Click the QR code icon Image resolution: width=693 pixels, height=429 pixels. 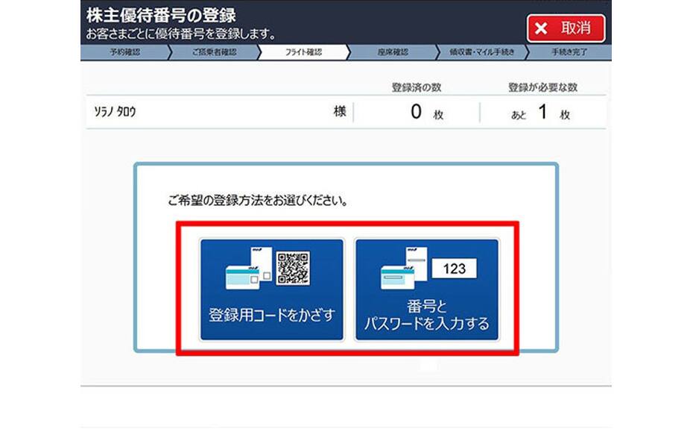(293, 269)
